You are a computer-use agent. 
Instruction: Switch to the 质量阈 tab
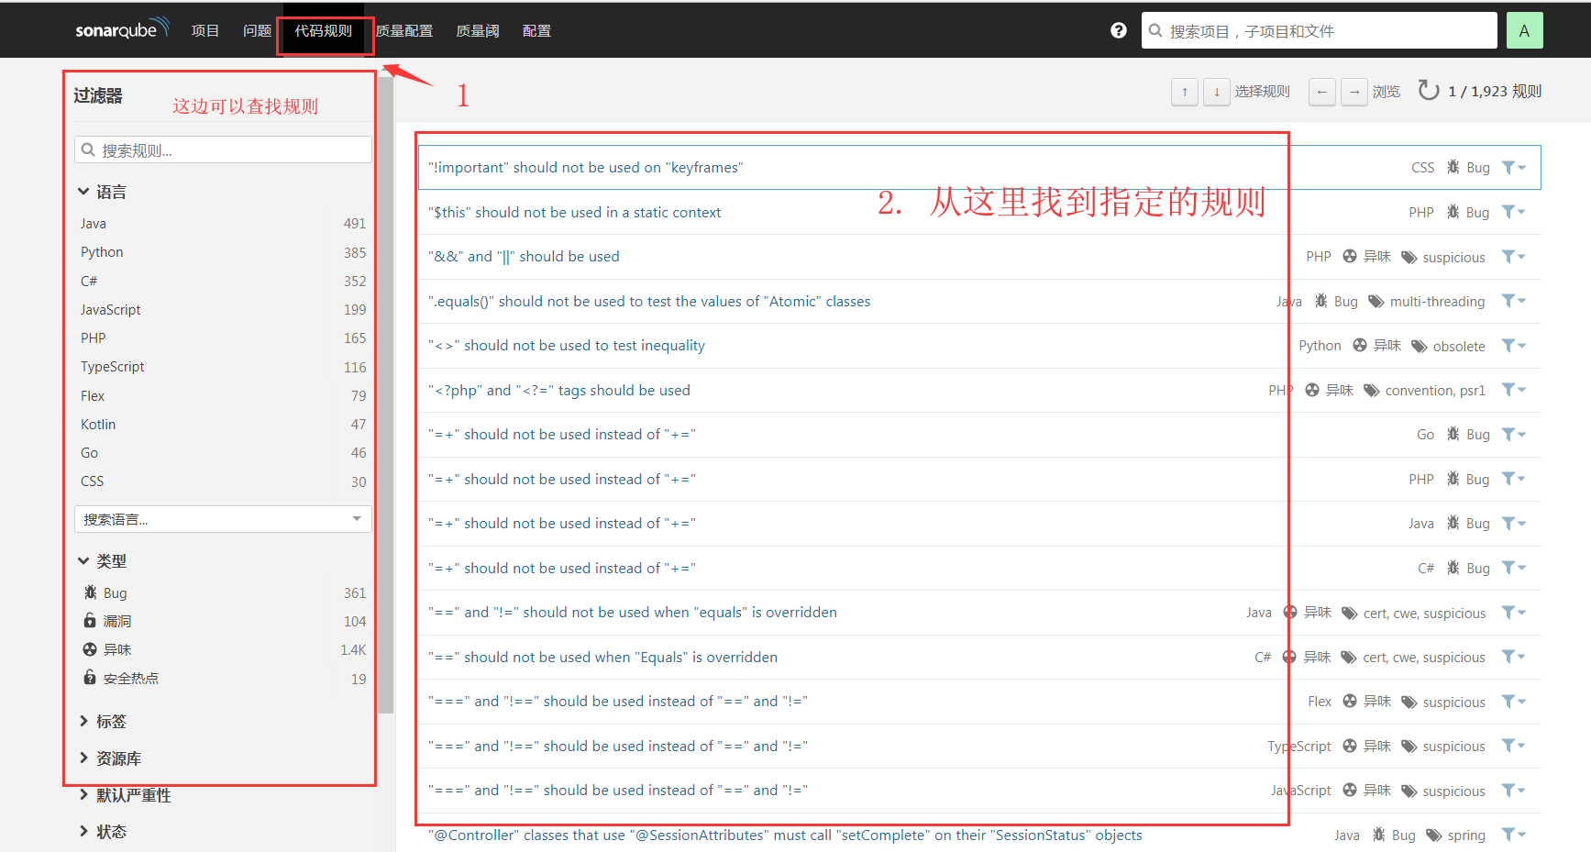(x=477, y=29)
